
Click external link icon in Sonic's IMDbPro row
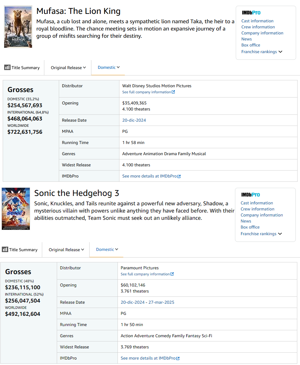(178, 358)
